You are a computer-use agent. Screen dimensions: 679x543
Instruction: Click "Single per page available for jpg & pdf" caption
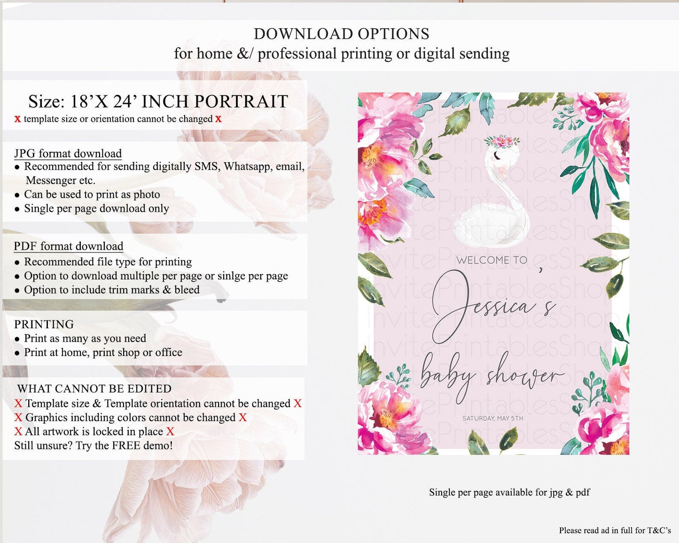point(509,492)
